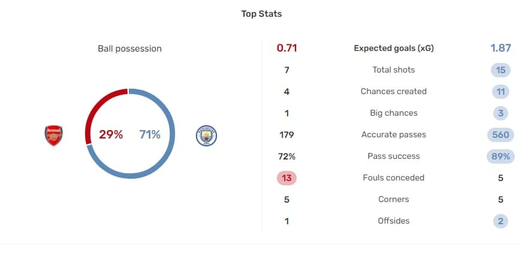522x256 pixels.
Task: Click the Expected goals (xG) label
Action: click(394, 49)
